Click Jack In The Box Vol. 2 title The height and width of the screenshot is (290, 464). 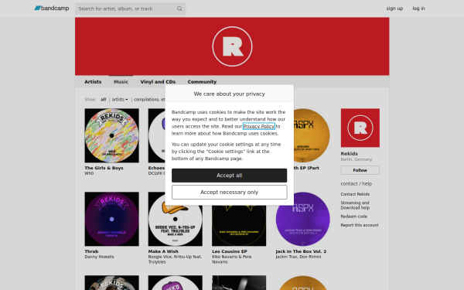coord(301,251)
